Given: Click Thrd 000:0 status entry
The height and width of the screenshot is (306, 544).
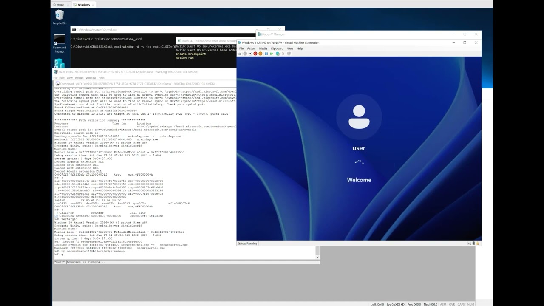Looking at the screenshot, I should pos(430,304).
